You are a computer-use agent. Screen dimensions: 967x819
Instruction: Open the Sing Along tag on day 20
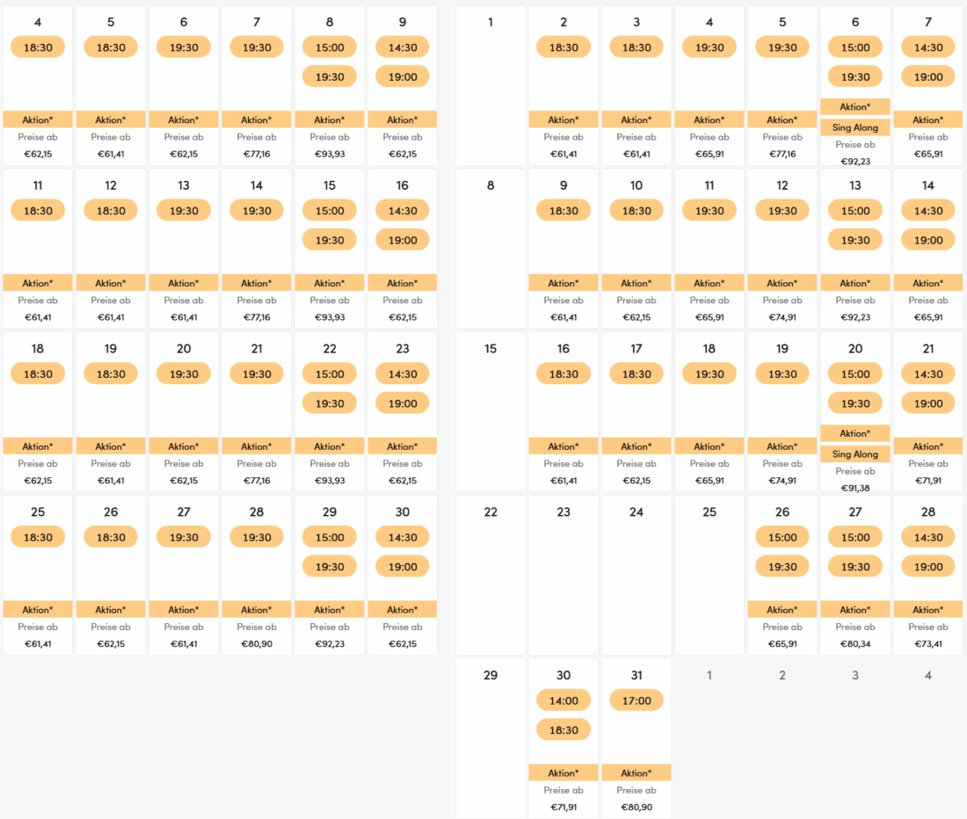pyautogui.click(x=855, y=454)
